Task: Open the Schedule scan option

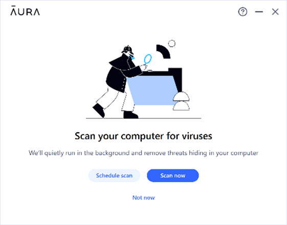Action: tap(114, 176)
